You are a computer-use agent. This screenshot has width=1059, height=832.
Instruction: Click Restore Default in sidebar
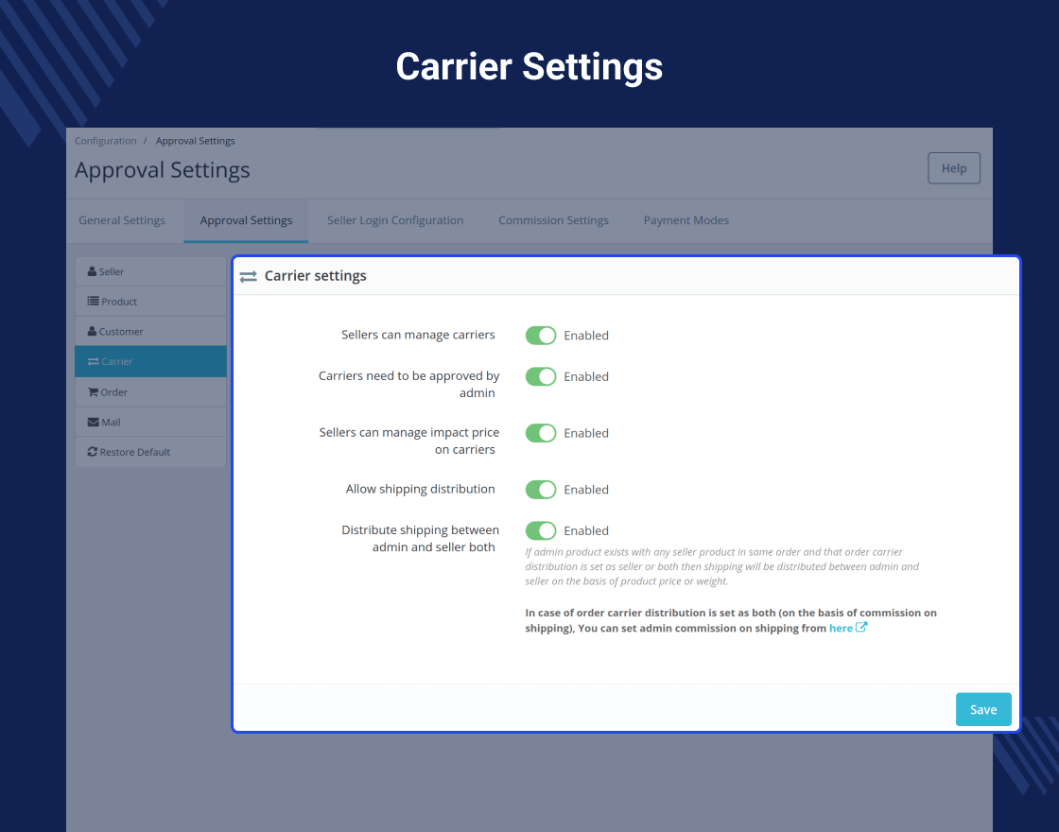pyautogui.click(x=150, y=452)
